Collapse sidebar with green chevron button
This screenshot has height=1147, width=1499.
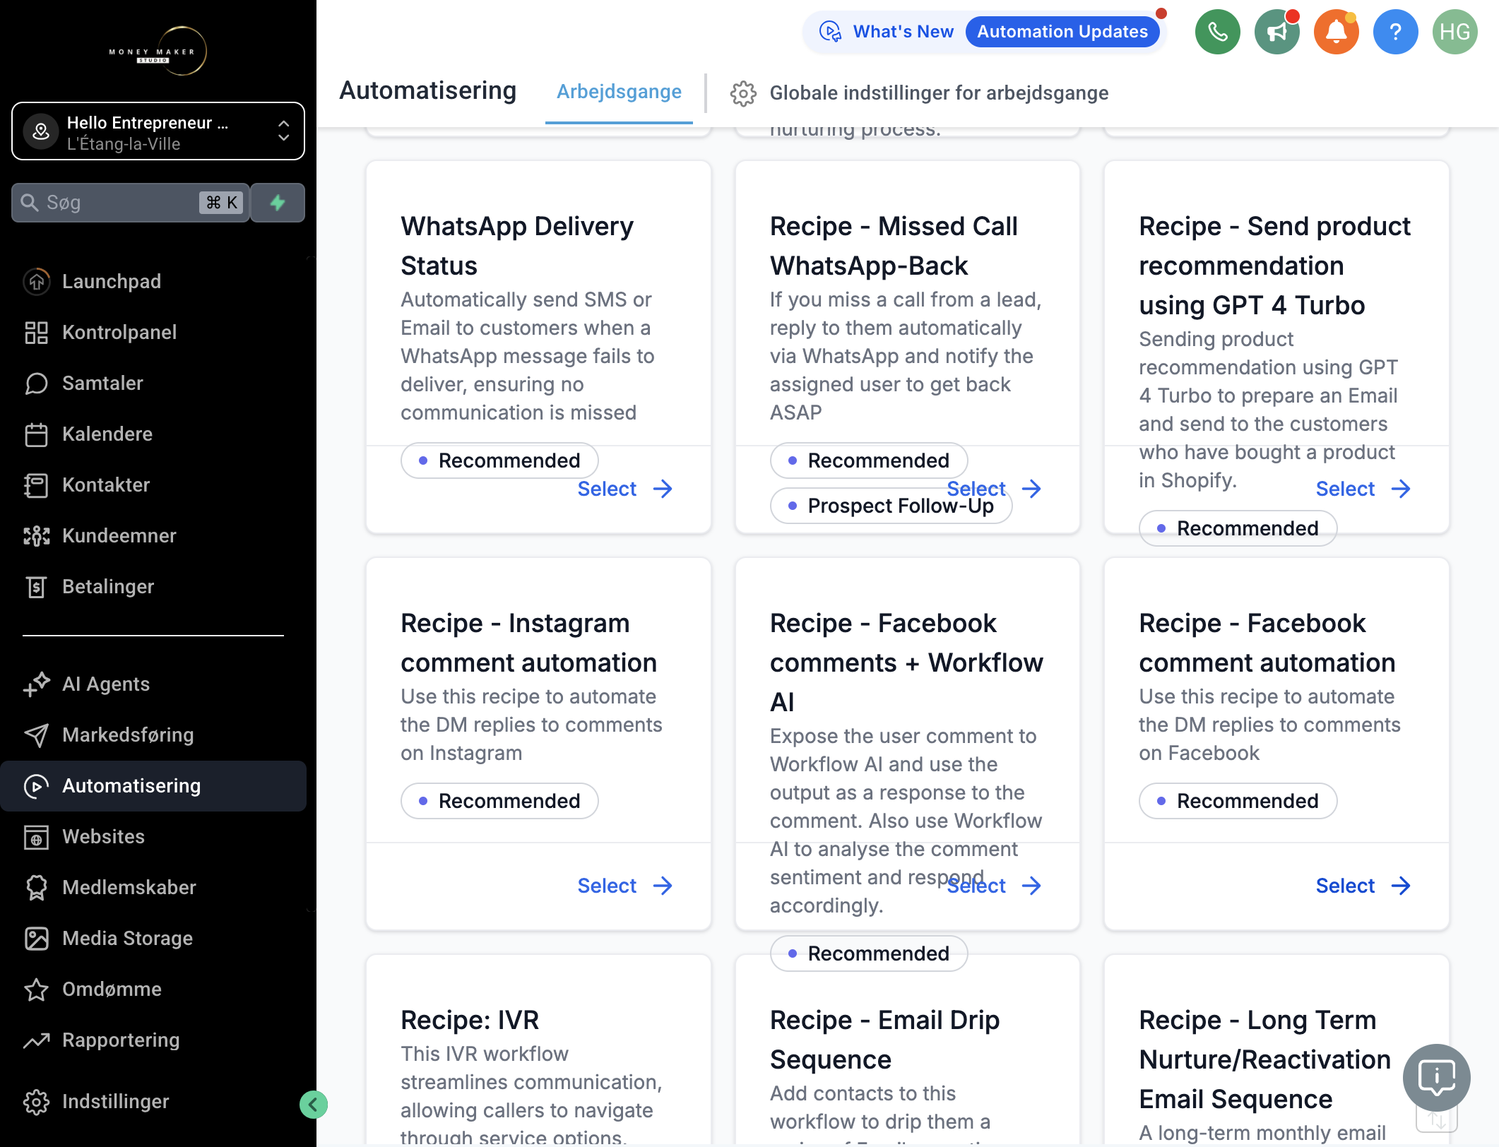click(x=313, y=1105)
